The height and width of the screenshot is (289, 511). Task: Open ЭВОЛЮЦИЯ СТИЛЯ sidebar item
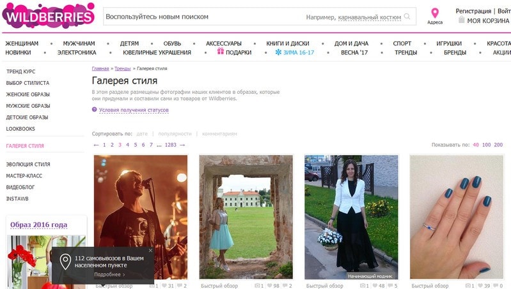coord(28,165)
